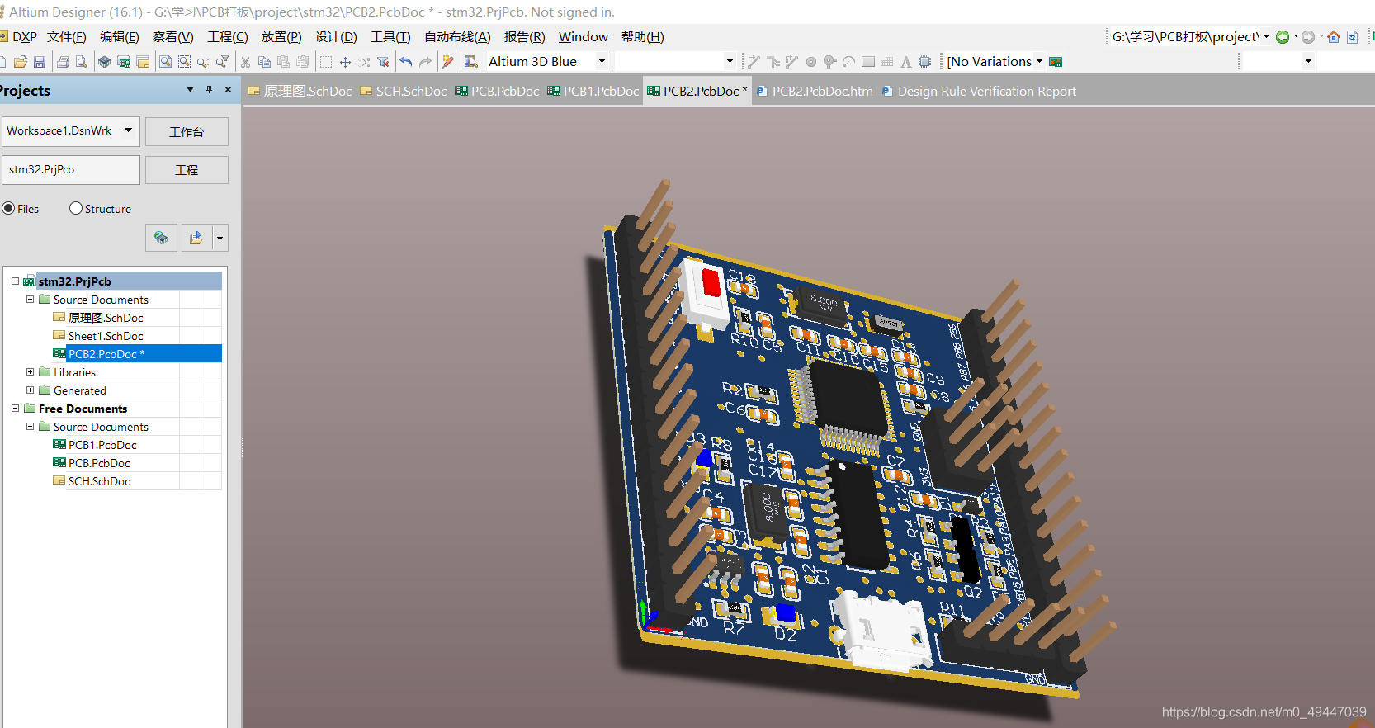Open the 自动布线(A) menu
The height and width of the screenshot is (728, 1375).
[457, 37]
